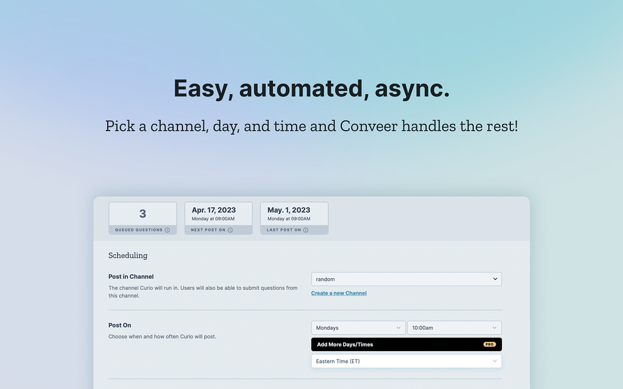This screenshot has height=389, width=623.
Task: Click the Apr. 17, 2023 next post card
Action: [x=219, y=218]
